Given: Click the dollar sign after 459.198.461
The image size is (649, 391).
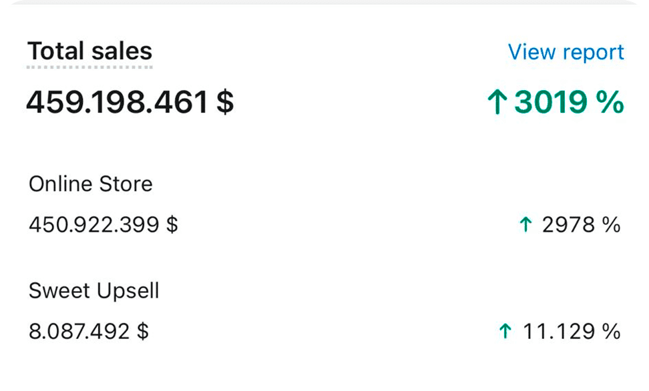Looking at the screenshot, I should click(225, 102).
